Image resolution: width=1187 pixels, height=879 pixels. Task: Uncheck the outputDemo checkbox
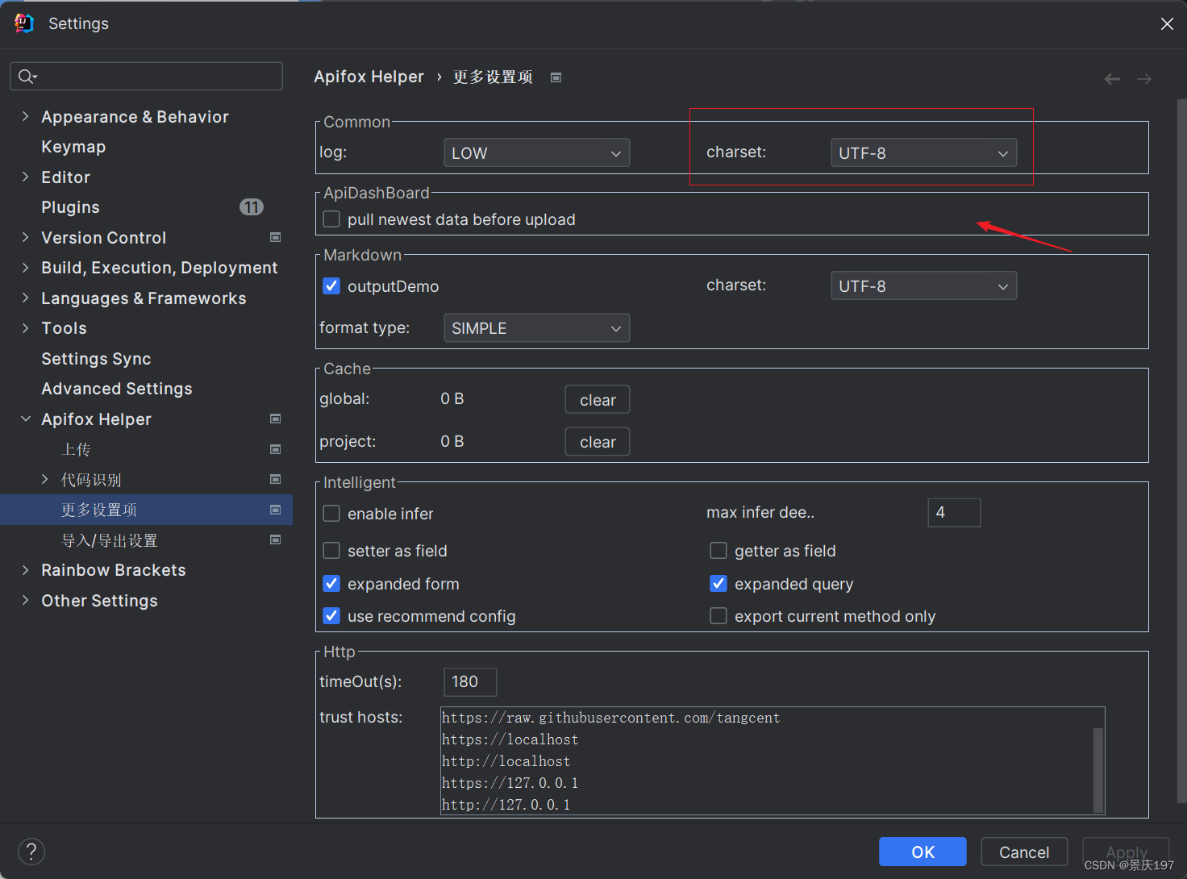[331, 285]
